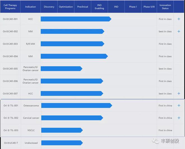
Task: Click the CAR-005 progress bar
Action: click(61, 68)
